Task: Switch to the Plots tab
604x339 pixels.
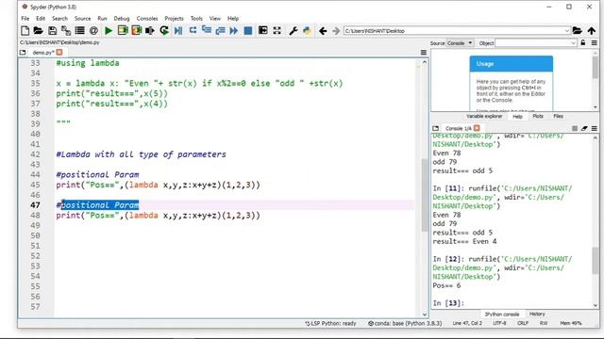Action: [x=538, y=116]
